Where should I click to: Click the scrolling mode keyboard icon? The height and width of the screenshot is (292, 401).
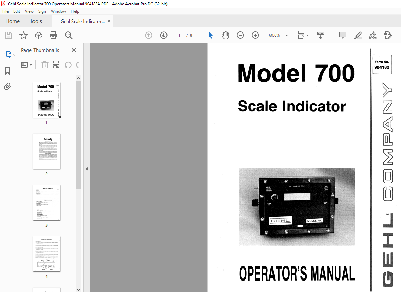[320, 35]
